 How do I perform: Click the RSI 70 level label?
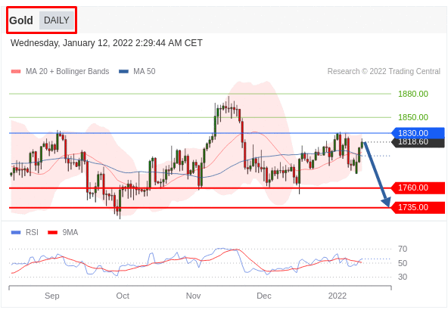(403, 249)
